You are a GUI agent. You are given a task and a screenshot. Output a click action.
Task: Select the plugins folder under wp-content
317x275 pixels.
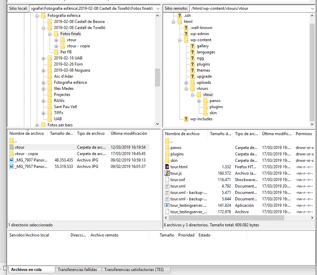click(x=203, y=64)
